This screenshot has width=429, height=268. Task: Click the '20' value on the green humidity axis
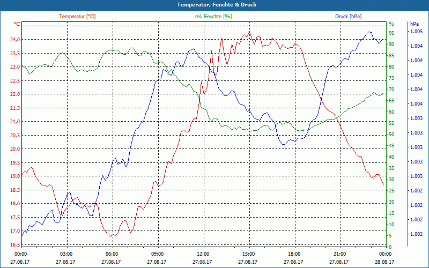391,202
